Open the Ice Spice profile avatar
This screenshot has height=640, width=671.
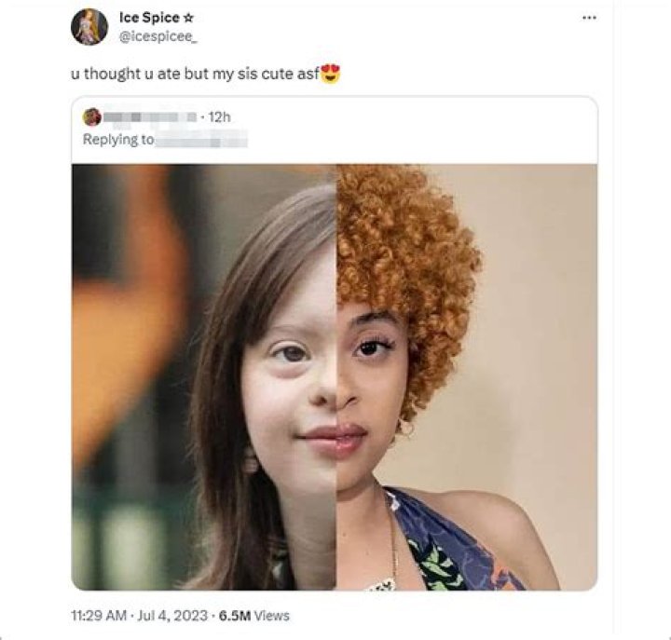[x=89, y=26]
